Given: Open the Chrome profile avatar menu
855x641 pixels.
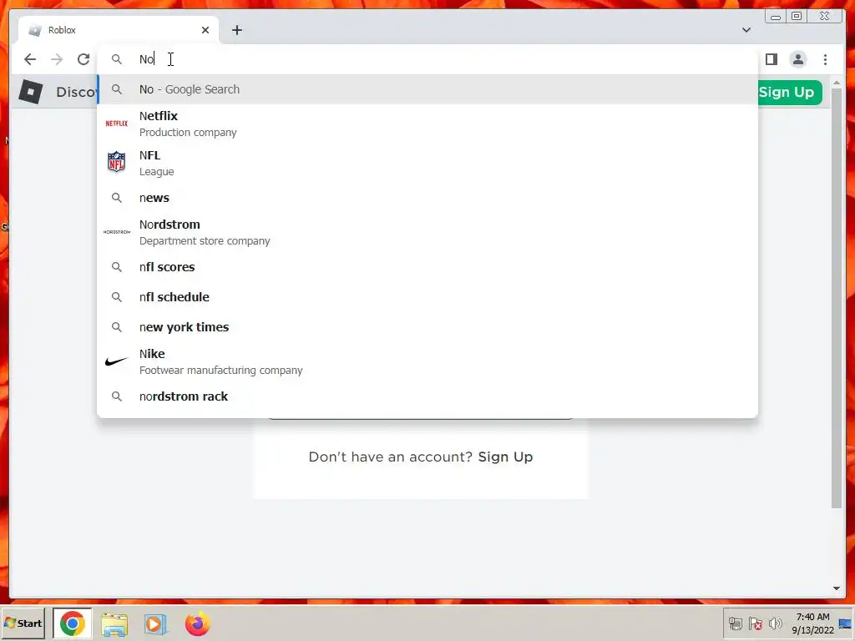Looking at the screenshot, I should tap(797, 59).
